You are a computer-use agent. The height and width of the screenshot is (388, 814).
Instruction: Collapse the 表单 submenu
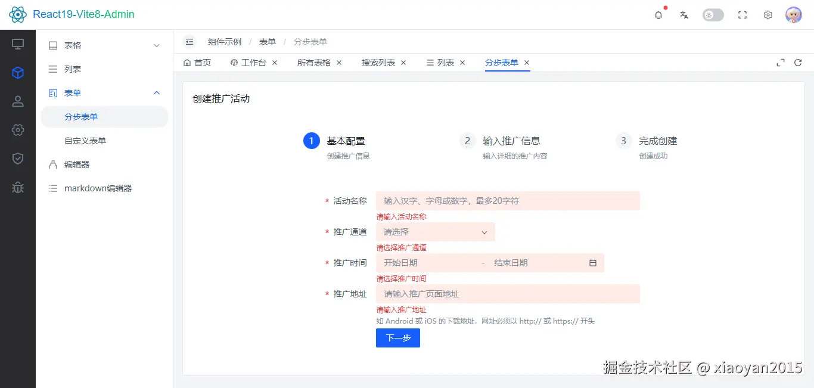point(104,93)
